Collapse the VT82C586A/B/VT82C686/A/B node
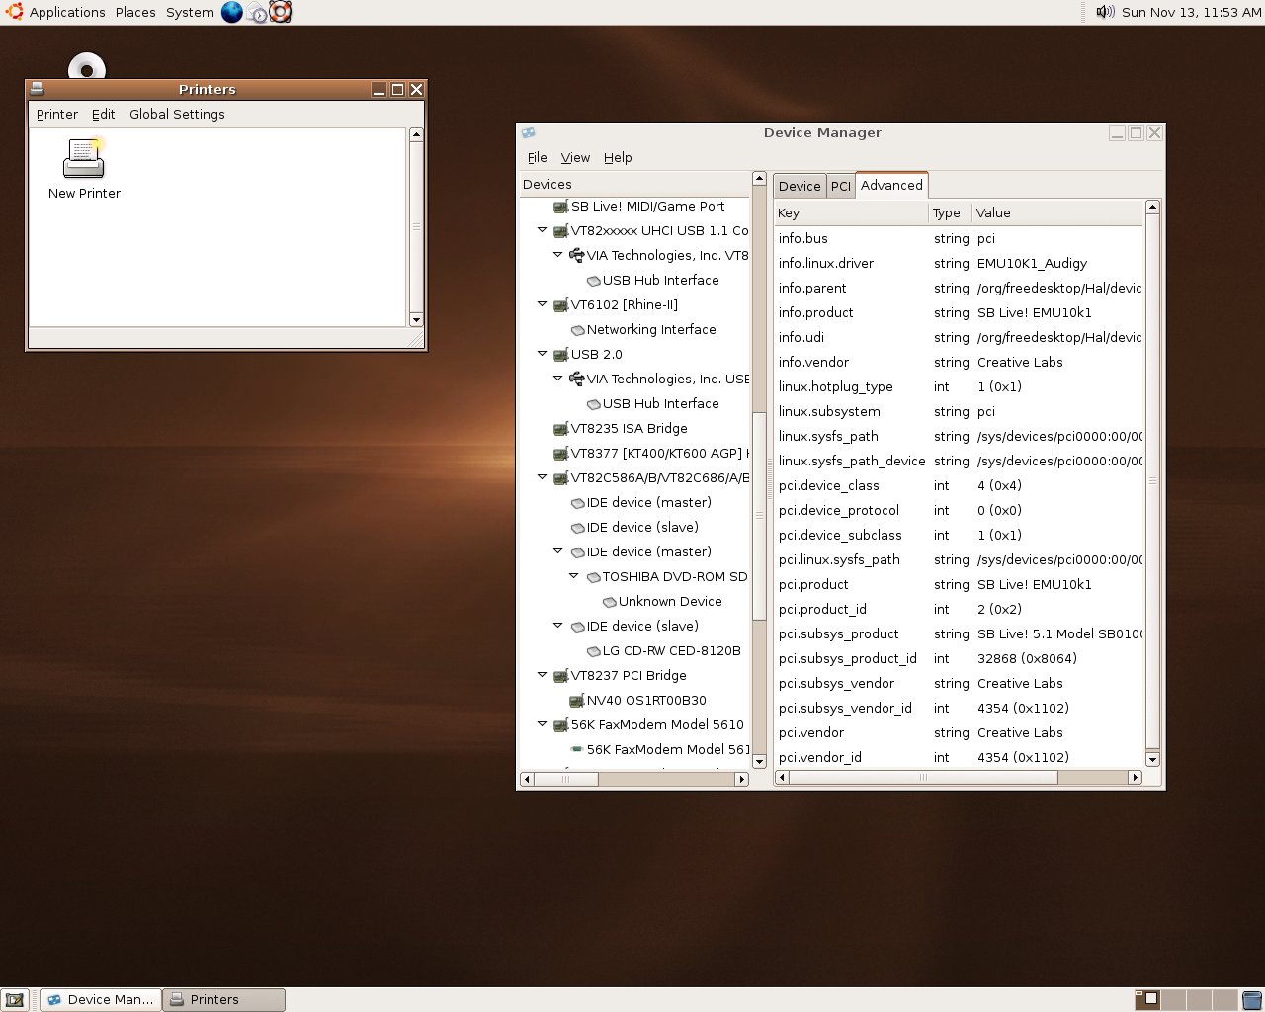 coord(542,477)
